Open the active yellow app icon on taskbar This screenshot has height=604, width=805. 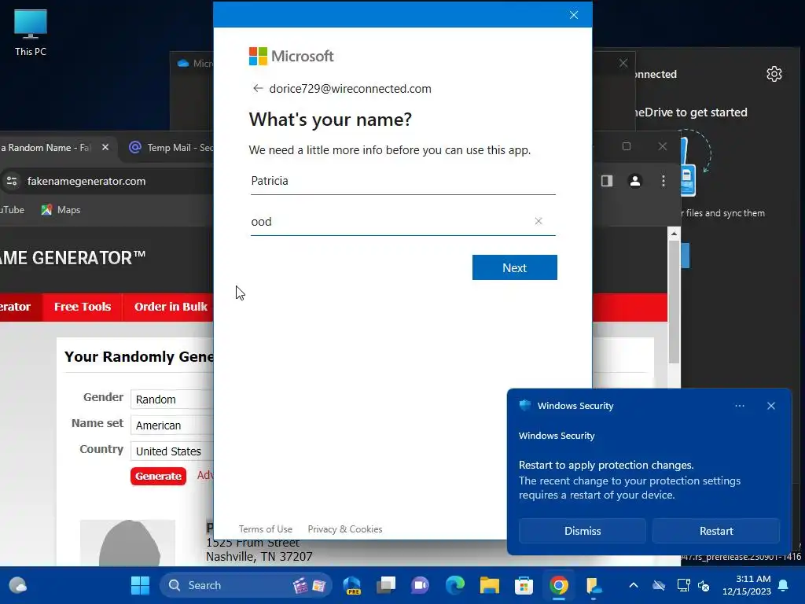(593, 585)
